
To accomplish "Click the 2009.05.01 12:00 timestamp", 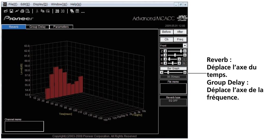I will [175, 26].
